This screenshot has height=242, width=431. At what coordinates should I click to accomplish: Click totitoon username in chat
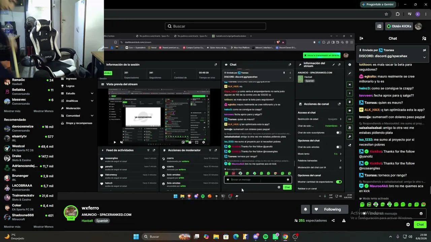365,65
